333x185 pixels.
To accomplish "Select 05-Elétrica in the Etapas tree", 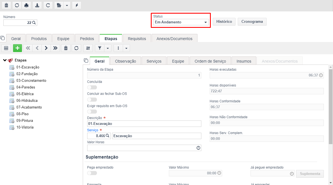I will coord(25,94).
